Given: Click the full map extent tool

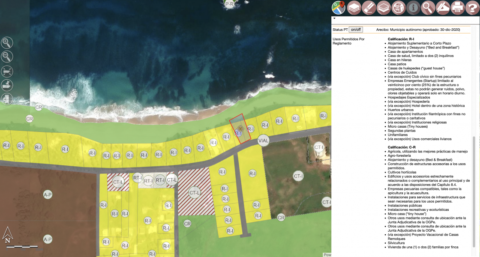Looking at the screenshot, I should coord(7,71).
